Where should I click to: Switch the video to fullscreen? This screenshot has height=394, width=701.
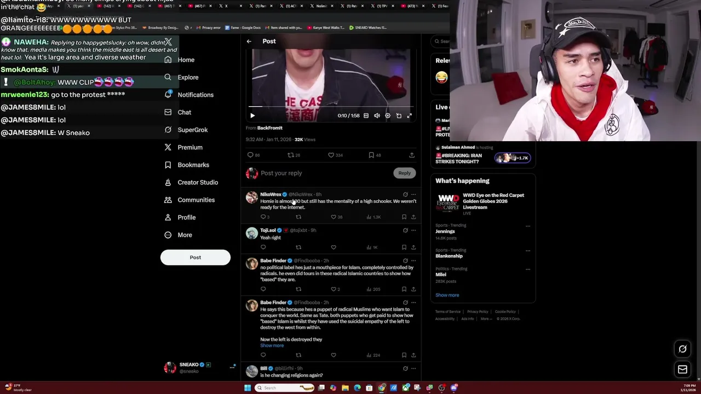409,115
